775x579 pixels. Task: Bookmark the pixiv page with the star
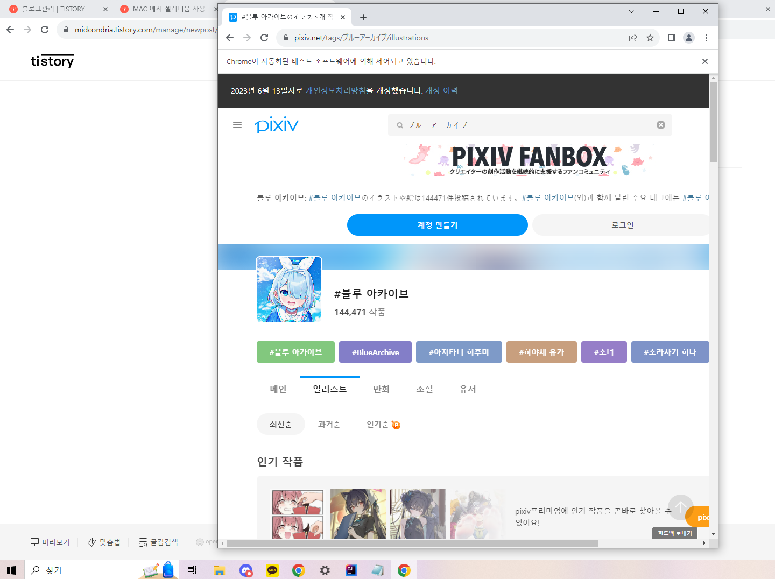click(x=650, y=38)
